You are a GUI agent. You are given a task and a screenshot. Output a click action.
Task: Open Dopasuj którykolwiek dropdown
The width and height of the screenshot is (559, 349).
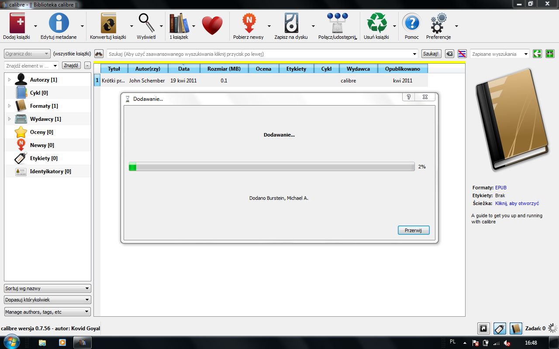point(48,300)
